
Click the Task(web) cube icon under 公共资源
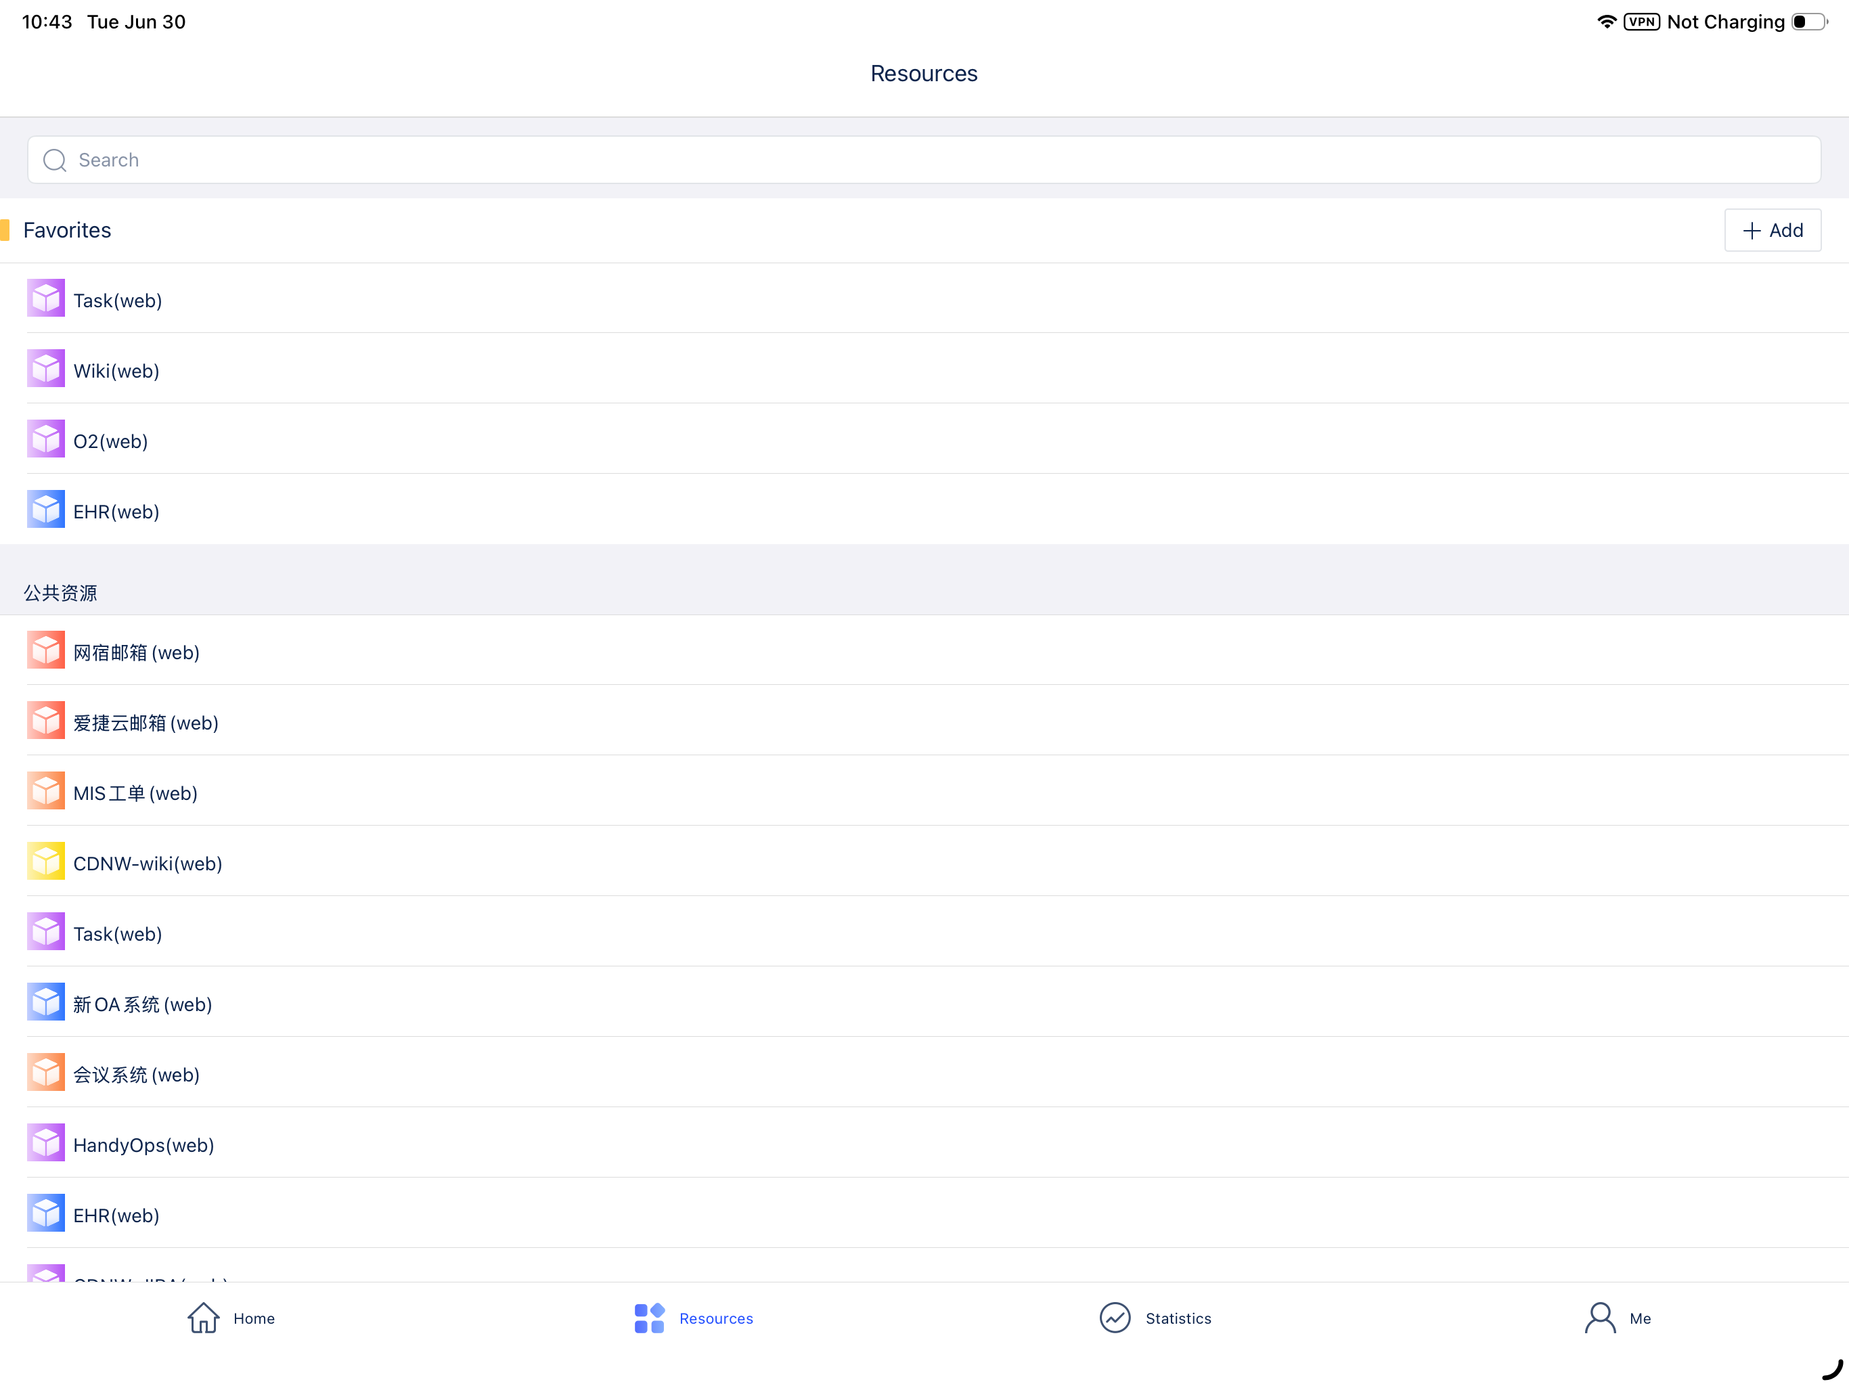46,931
